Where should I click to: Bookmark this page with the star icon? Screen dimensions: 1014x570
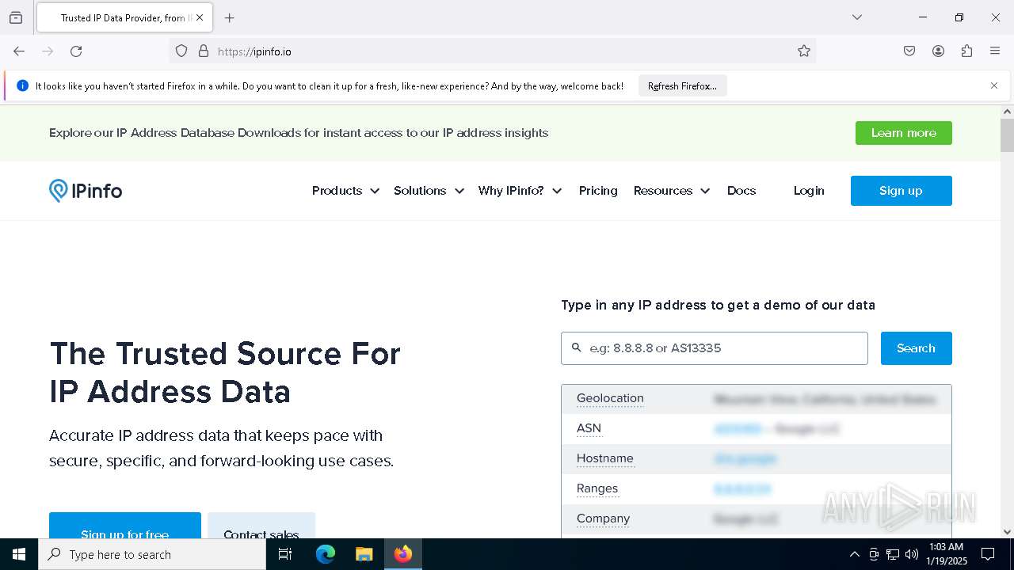tap(804, 51)
